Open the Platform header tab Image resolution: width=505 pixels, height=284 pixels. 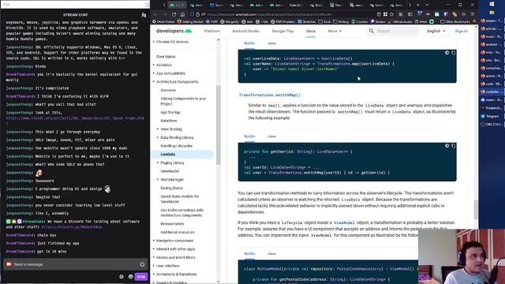211,31
